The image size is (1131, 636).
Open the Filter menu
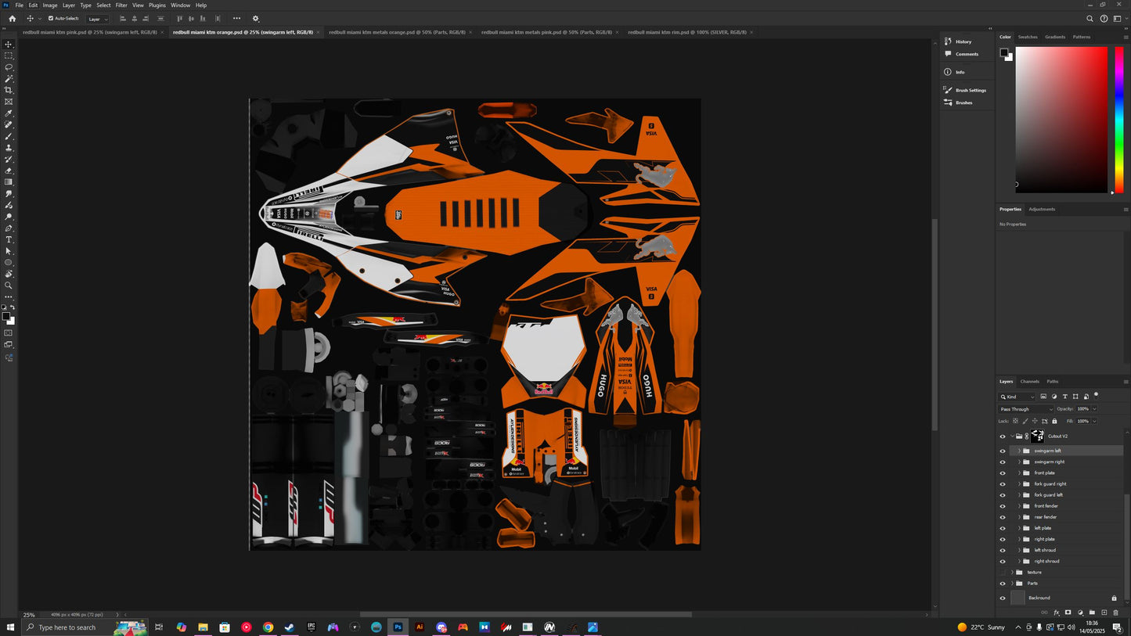click(121, 5)
